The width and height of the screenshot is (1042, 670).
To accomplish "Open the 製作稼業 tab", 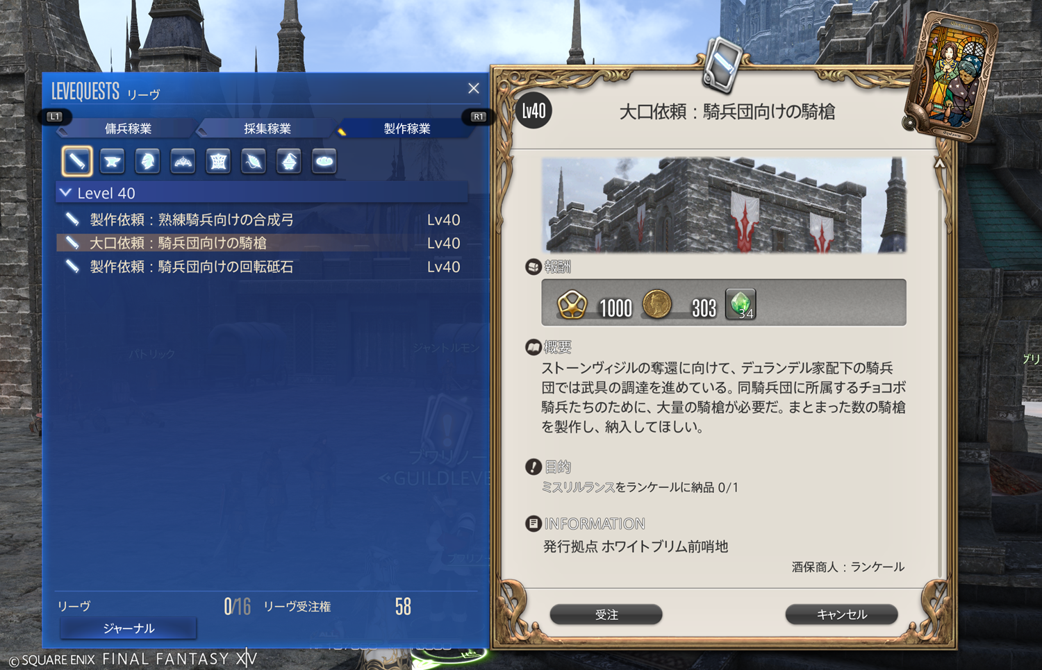I will (407, 128).
